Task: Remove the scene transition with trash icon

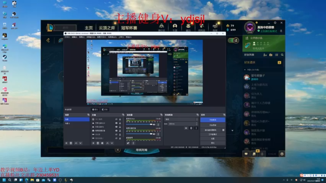Action: 191,128
